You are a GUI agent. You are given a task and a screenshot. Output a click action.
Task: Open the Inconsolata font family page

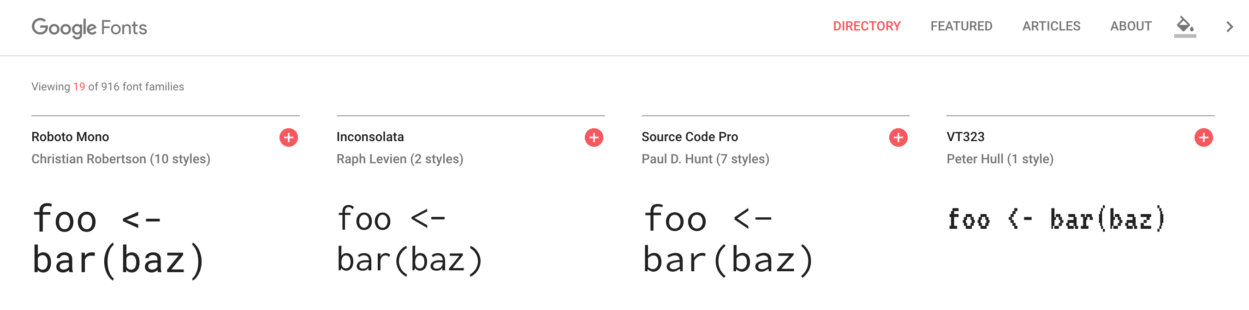370,137
